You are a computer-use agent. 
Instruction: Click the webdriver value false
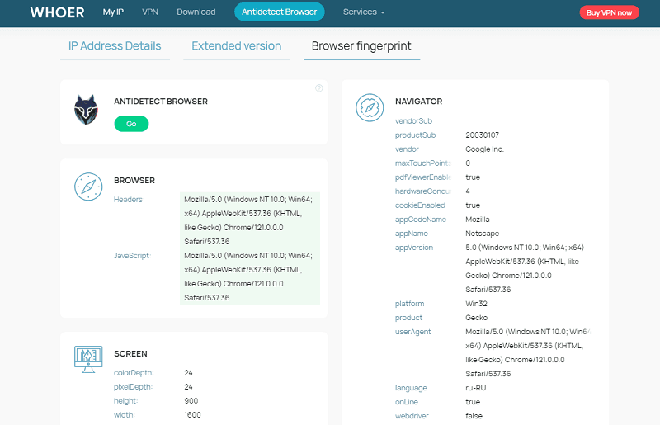click(474, 416)
